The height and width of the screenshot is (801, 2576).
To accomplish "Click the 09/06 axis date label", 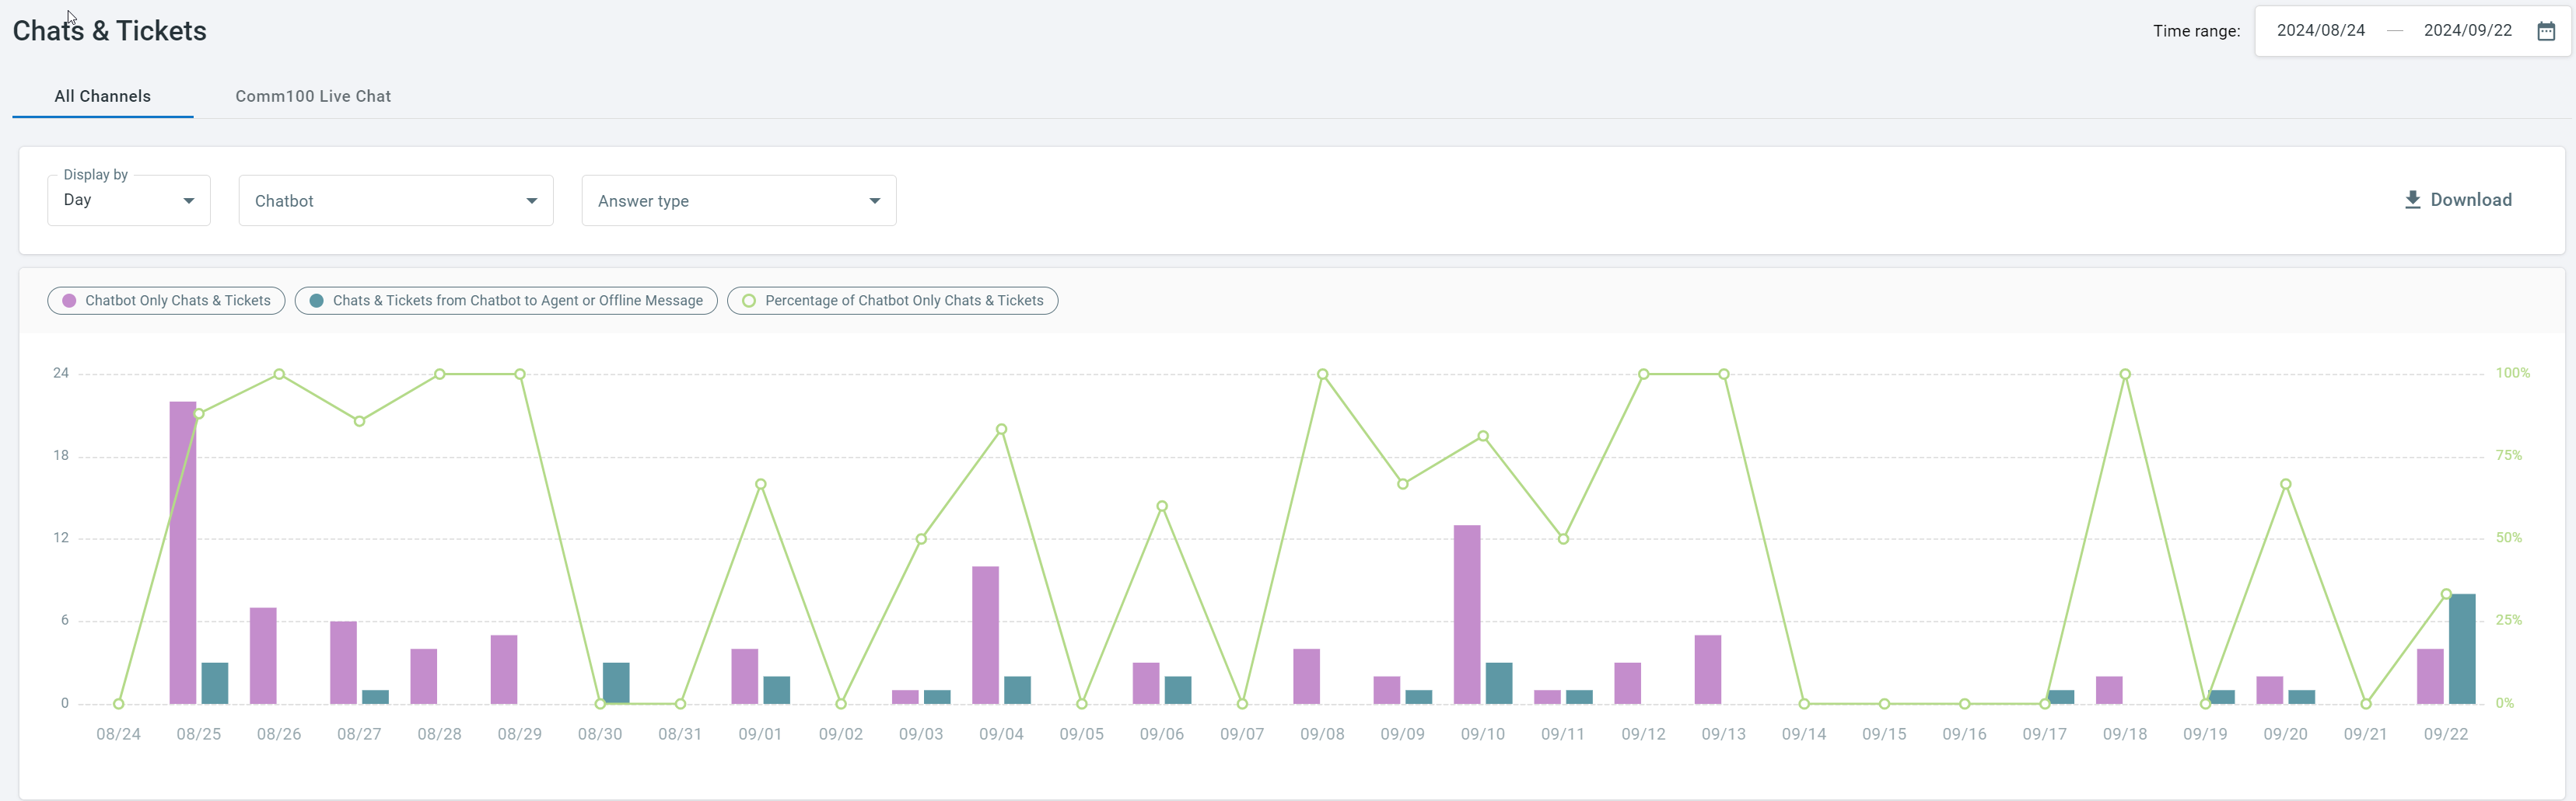I will point(1162,734).
